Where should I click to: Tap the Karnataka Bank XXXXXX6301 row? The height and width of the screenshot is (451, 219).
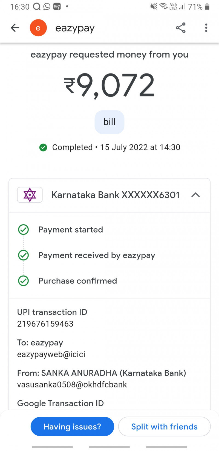point(115,195)
